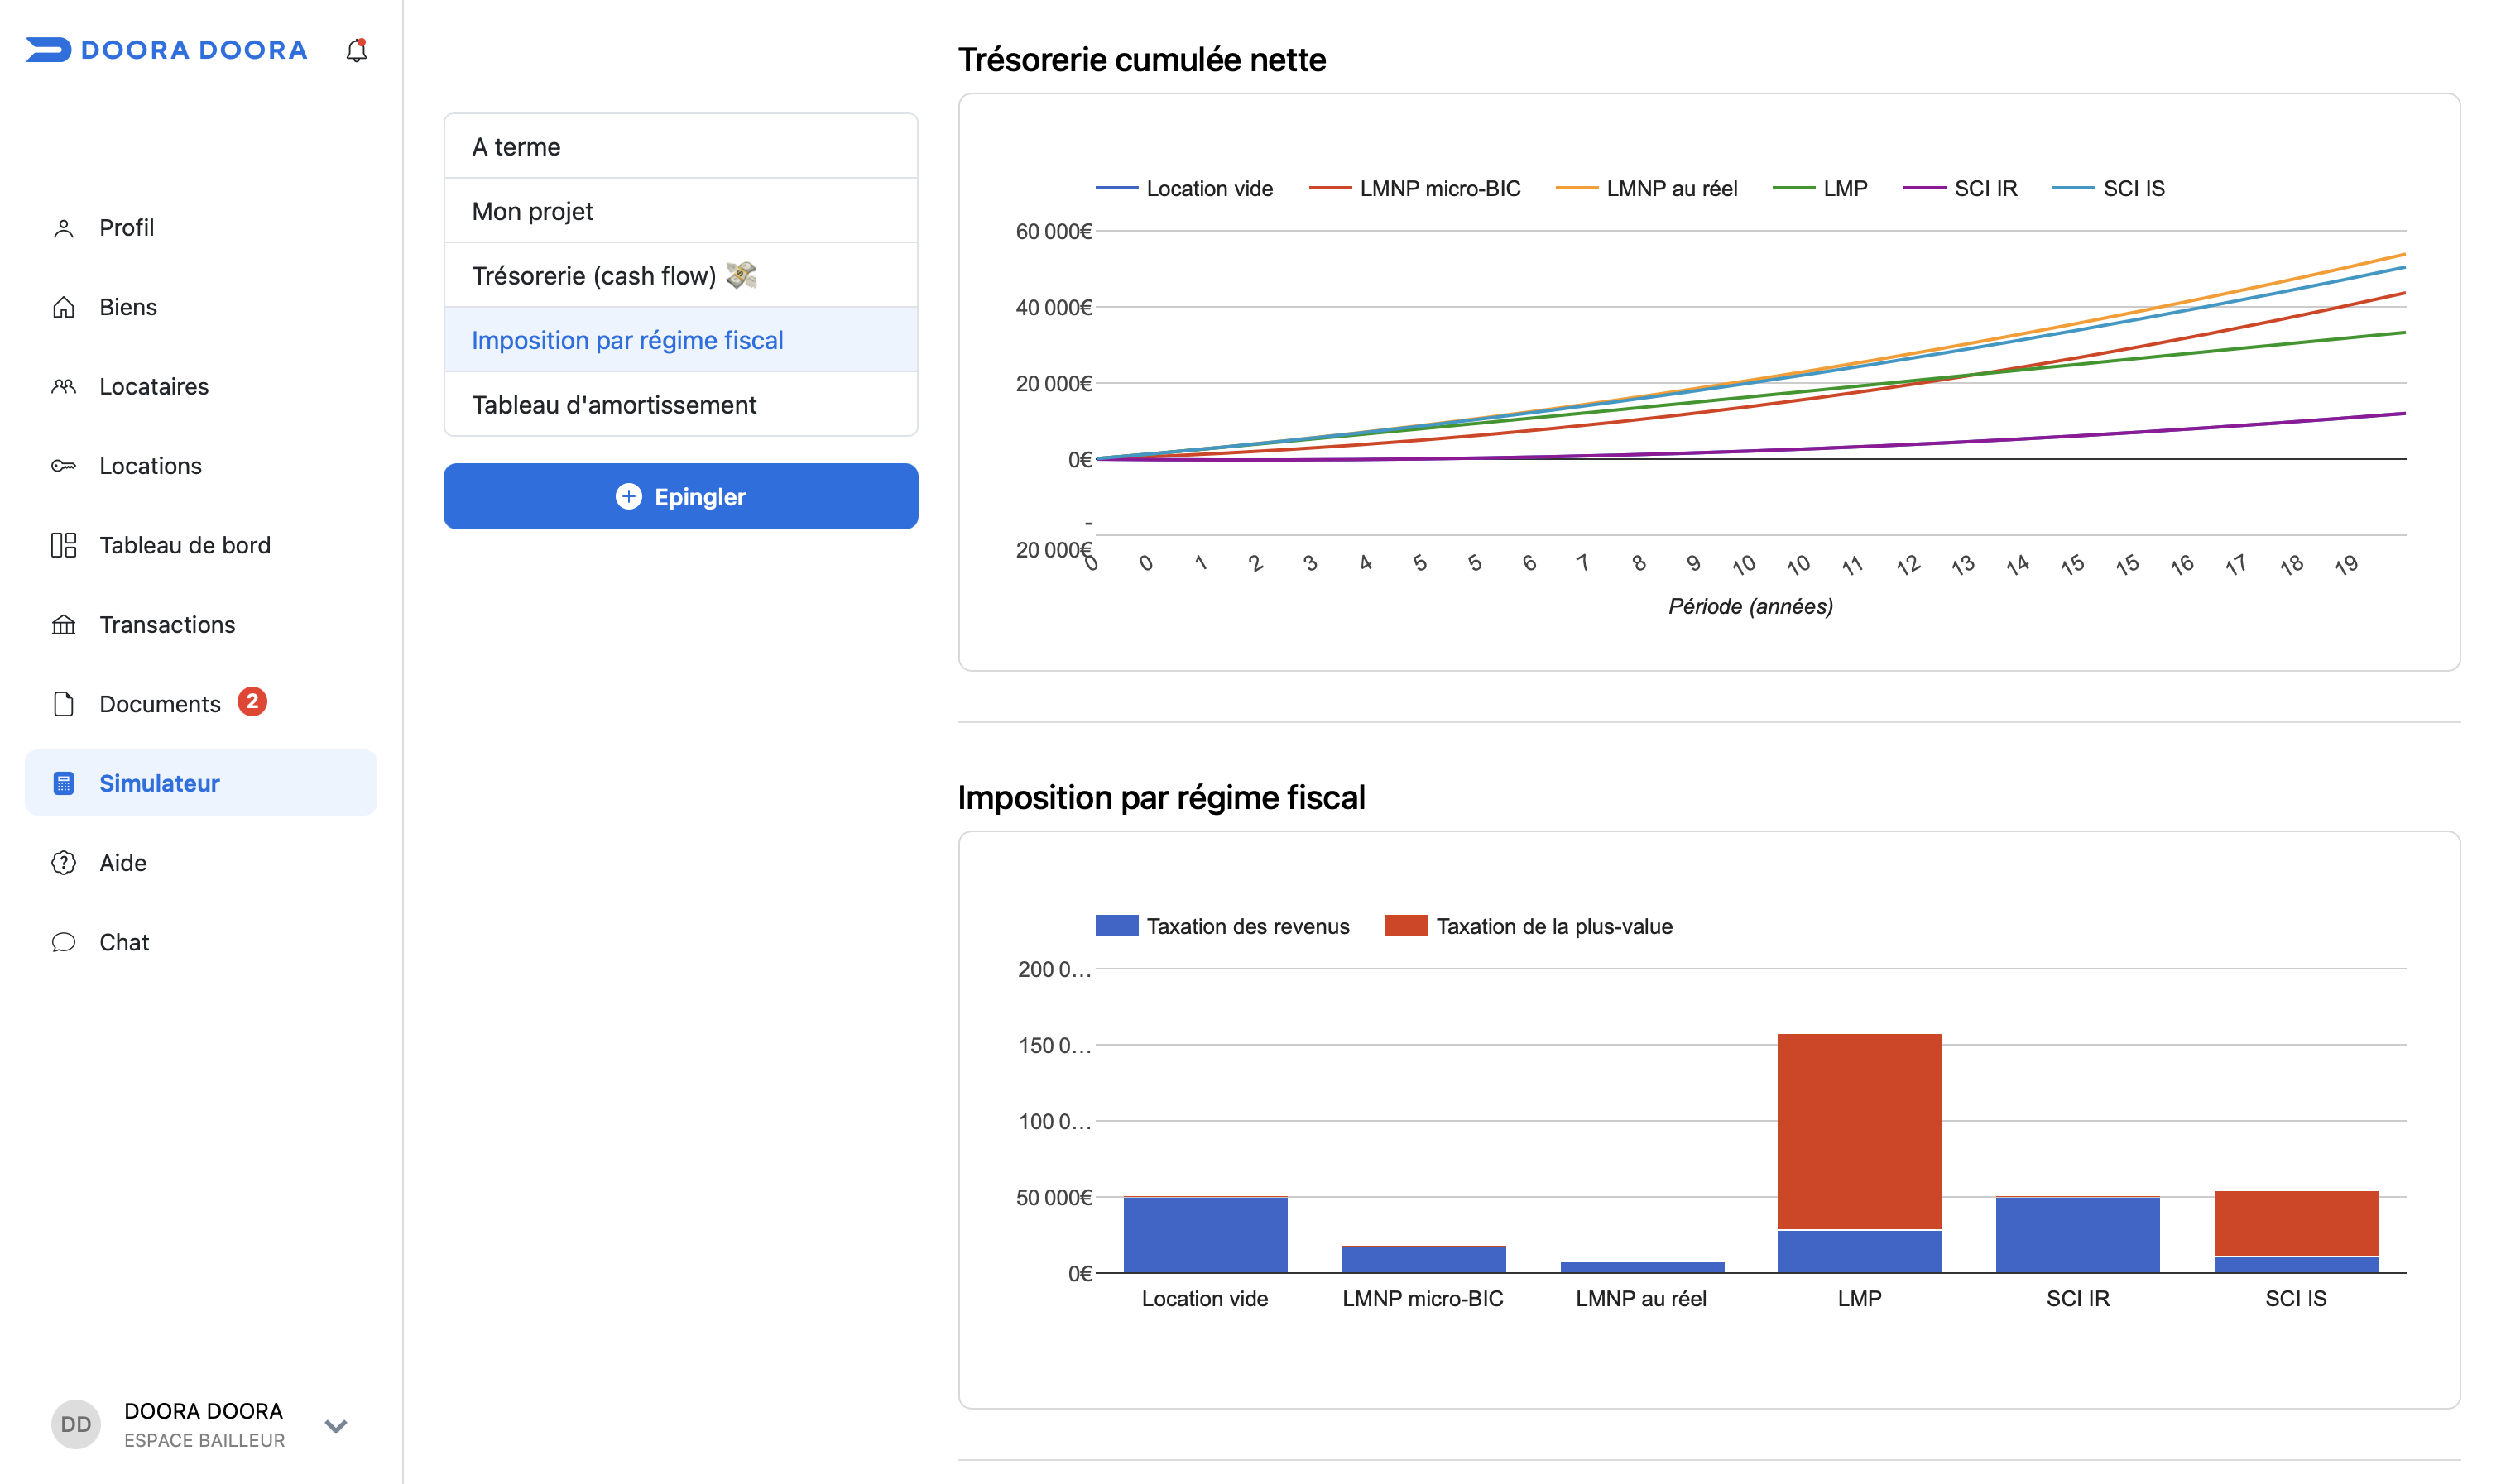Click DOORA DOORA logo link
The image size is (2501, 1484).
(167, 50)
